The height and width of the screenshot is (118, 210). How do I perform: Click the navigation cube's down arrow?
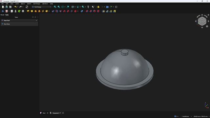pos(202,28)
